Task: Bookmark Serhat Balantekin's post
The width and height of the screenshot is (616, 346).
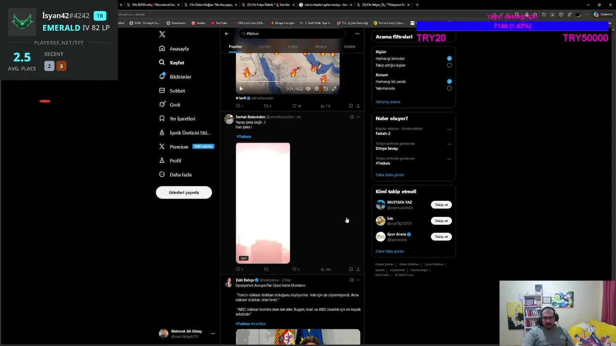Action: [351, 269]
